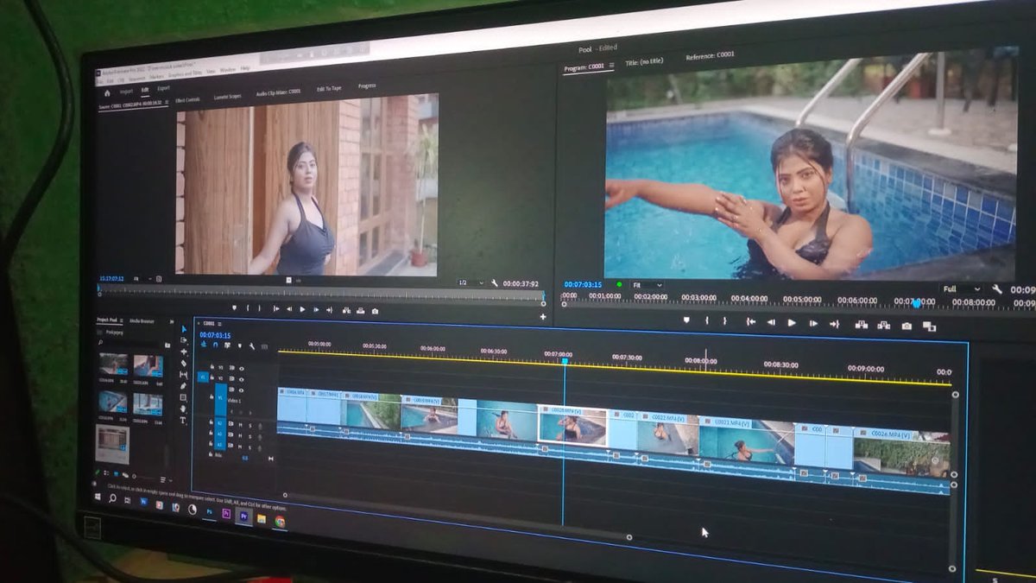Select the Selection arrow tool

[183, 329]
